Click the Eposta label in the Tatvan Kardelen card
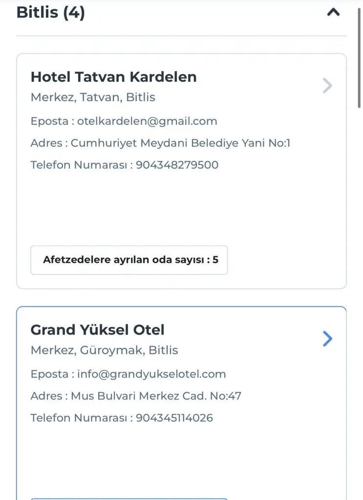The height and width of the screenshot is (500, 363). [x=46, y=121]
